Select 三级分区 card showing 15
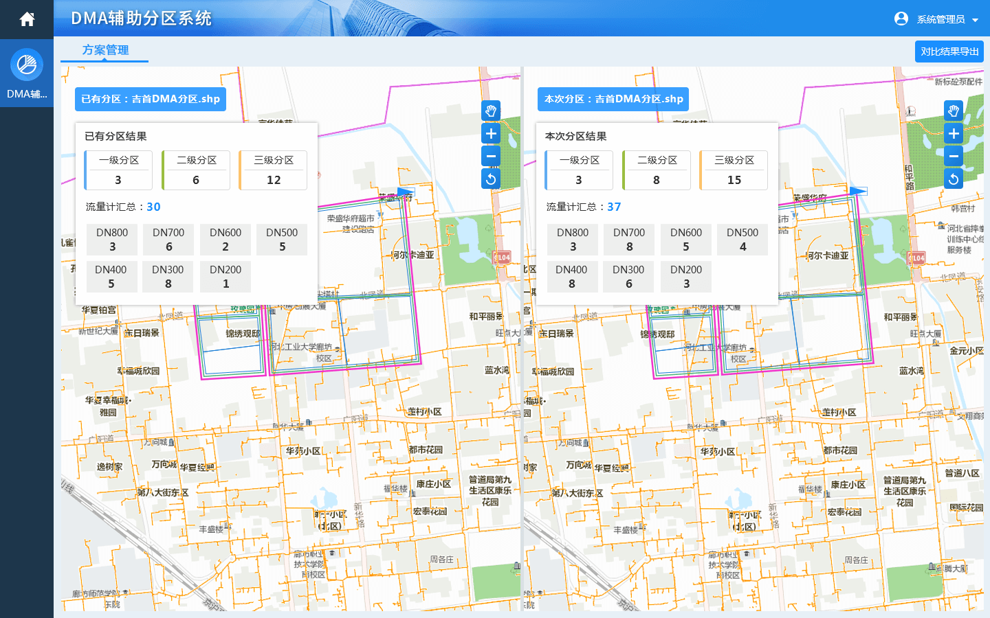The width and height of the screenshot is (990, 618). (734, 170)
